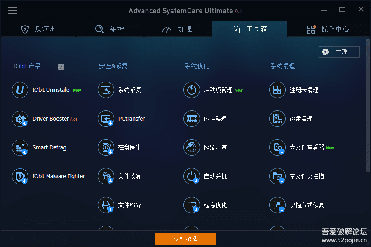Click 系统修复 text label
This screenshot has width=371, height=247.
tap(130, 90)
